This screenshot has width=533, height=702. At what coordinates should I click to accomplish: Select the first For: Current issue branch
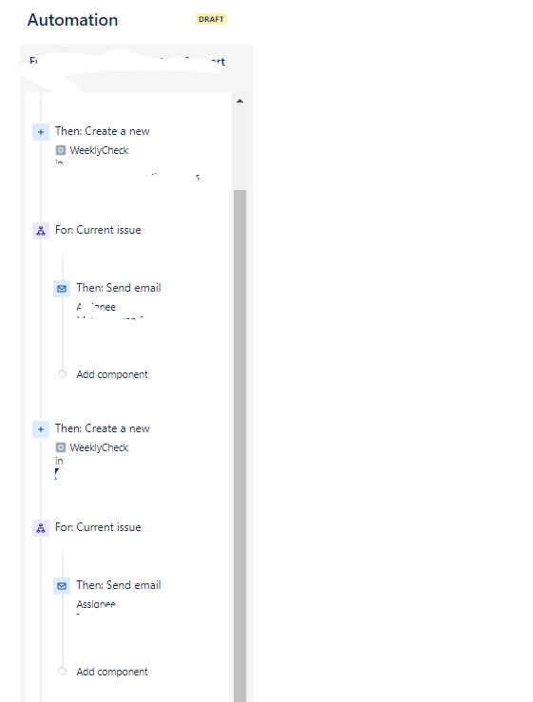pyautogui.click(x=98, y=230)
